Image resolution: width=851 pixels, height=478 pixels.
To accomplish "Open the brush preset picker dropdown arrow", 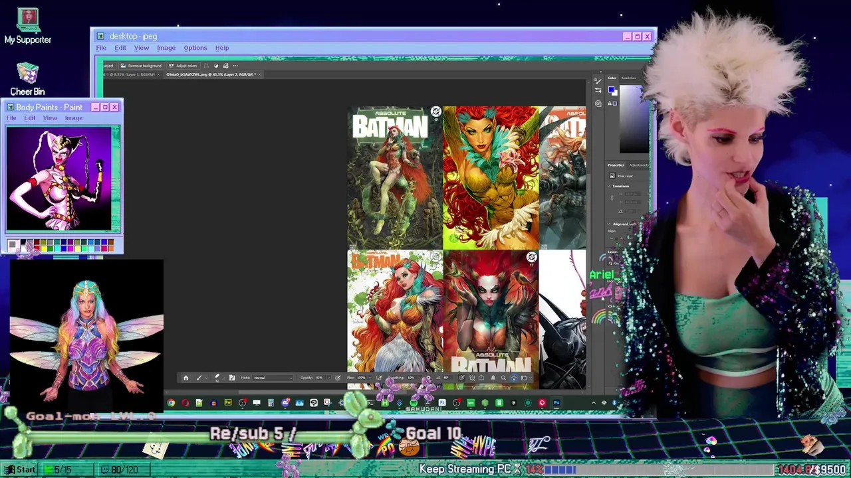I will coord(223,378).
